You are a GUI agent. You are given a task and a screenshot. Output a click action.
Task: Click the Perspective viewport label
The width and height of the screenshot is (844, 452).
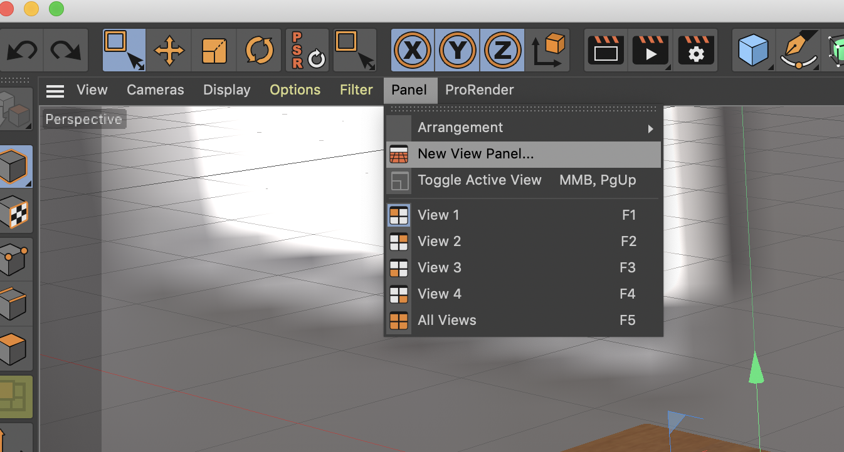tap(84, 119)
